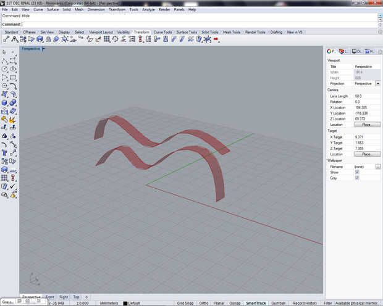Toggle Grid Snap in status bar
The image size is (383, 306).
(x=185, y=303)
